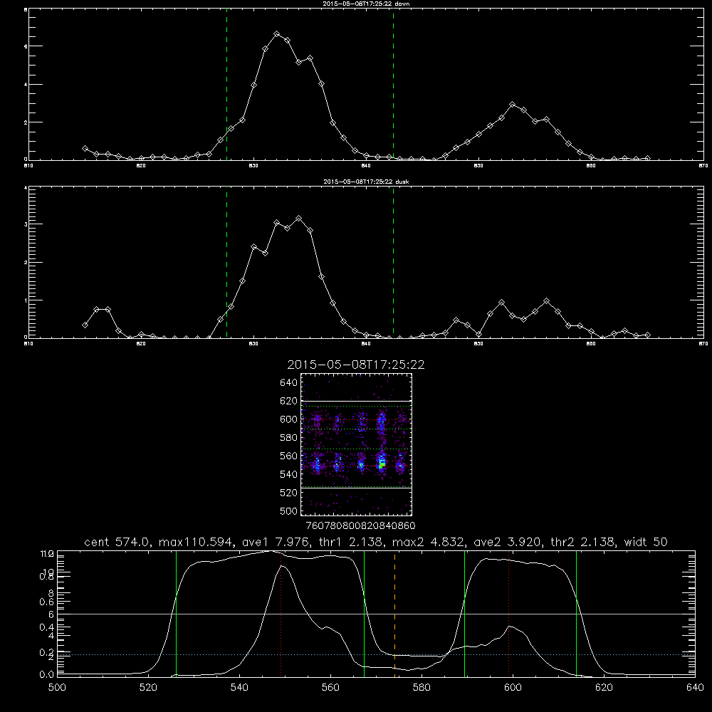Click the dawn plot x-axis label 840
The height and width of the screenshot is (712, 712).
[366, 166]
